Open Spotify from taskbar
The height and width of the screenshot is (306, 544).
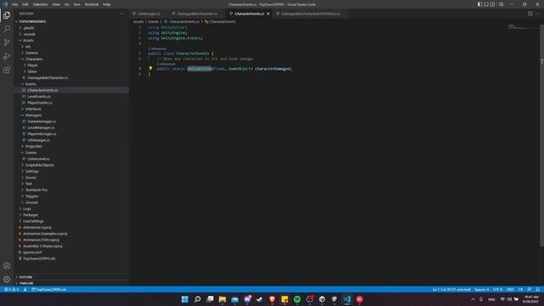297,299
